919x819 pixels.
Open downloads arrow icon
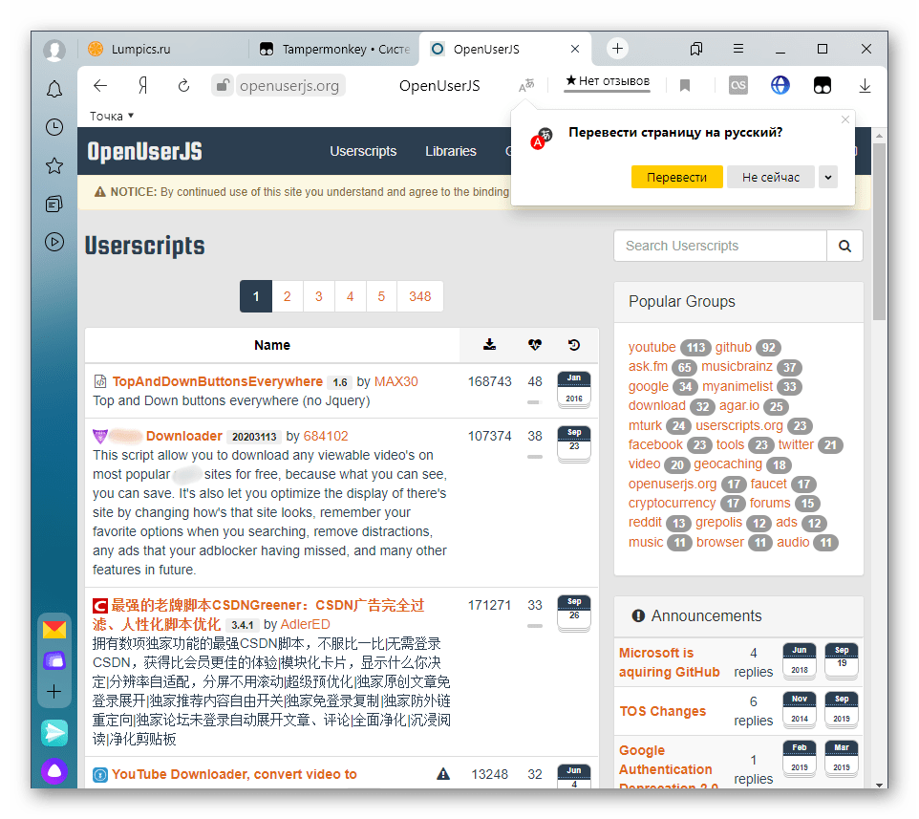tap(865, 86)
